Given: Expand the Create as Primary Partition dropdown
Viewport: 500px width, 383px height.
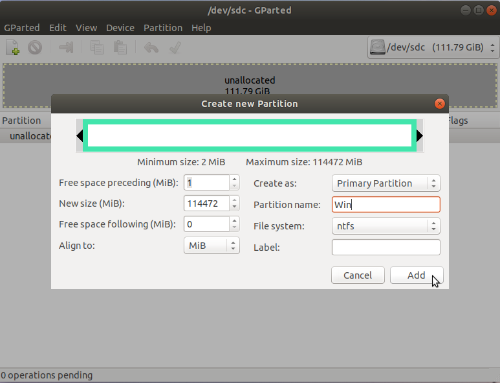Looking at the screenshot, I should pyautogui.click(x=386, y=183).
